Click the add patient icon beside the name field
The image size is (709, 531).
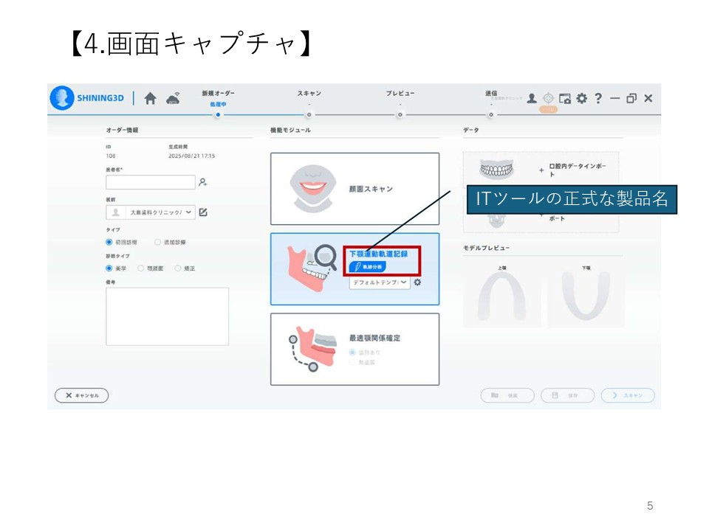[203, 182]
